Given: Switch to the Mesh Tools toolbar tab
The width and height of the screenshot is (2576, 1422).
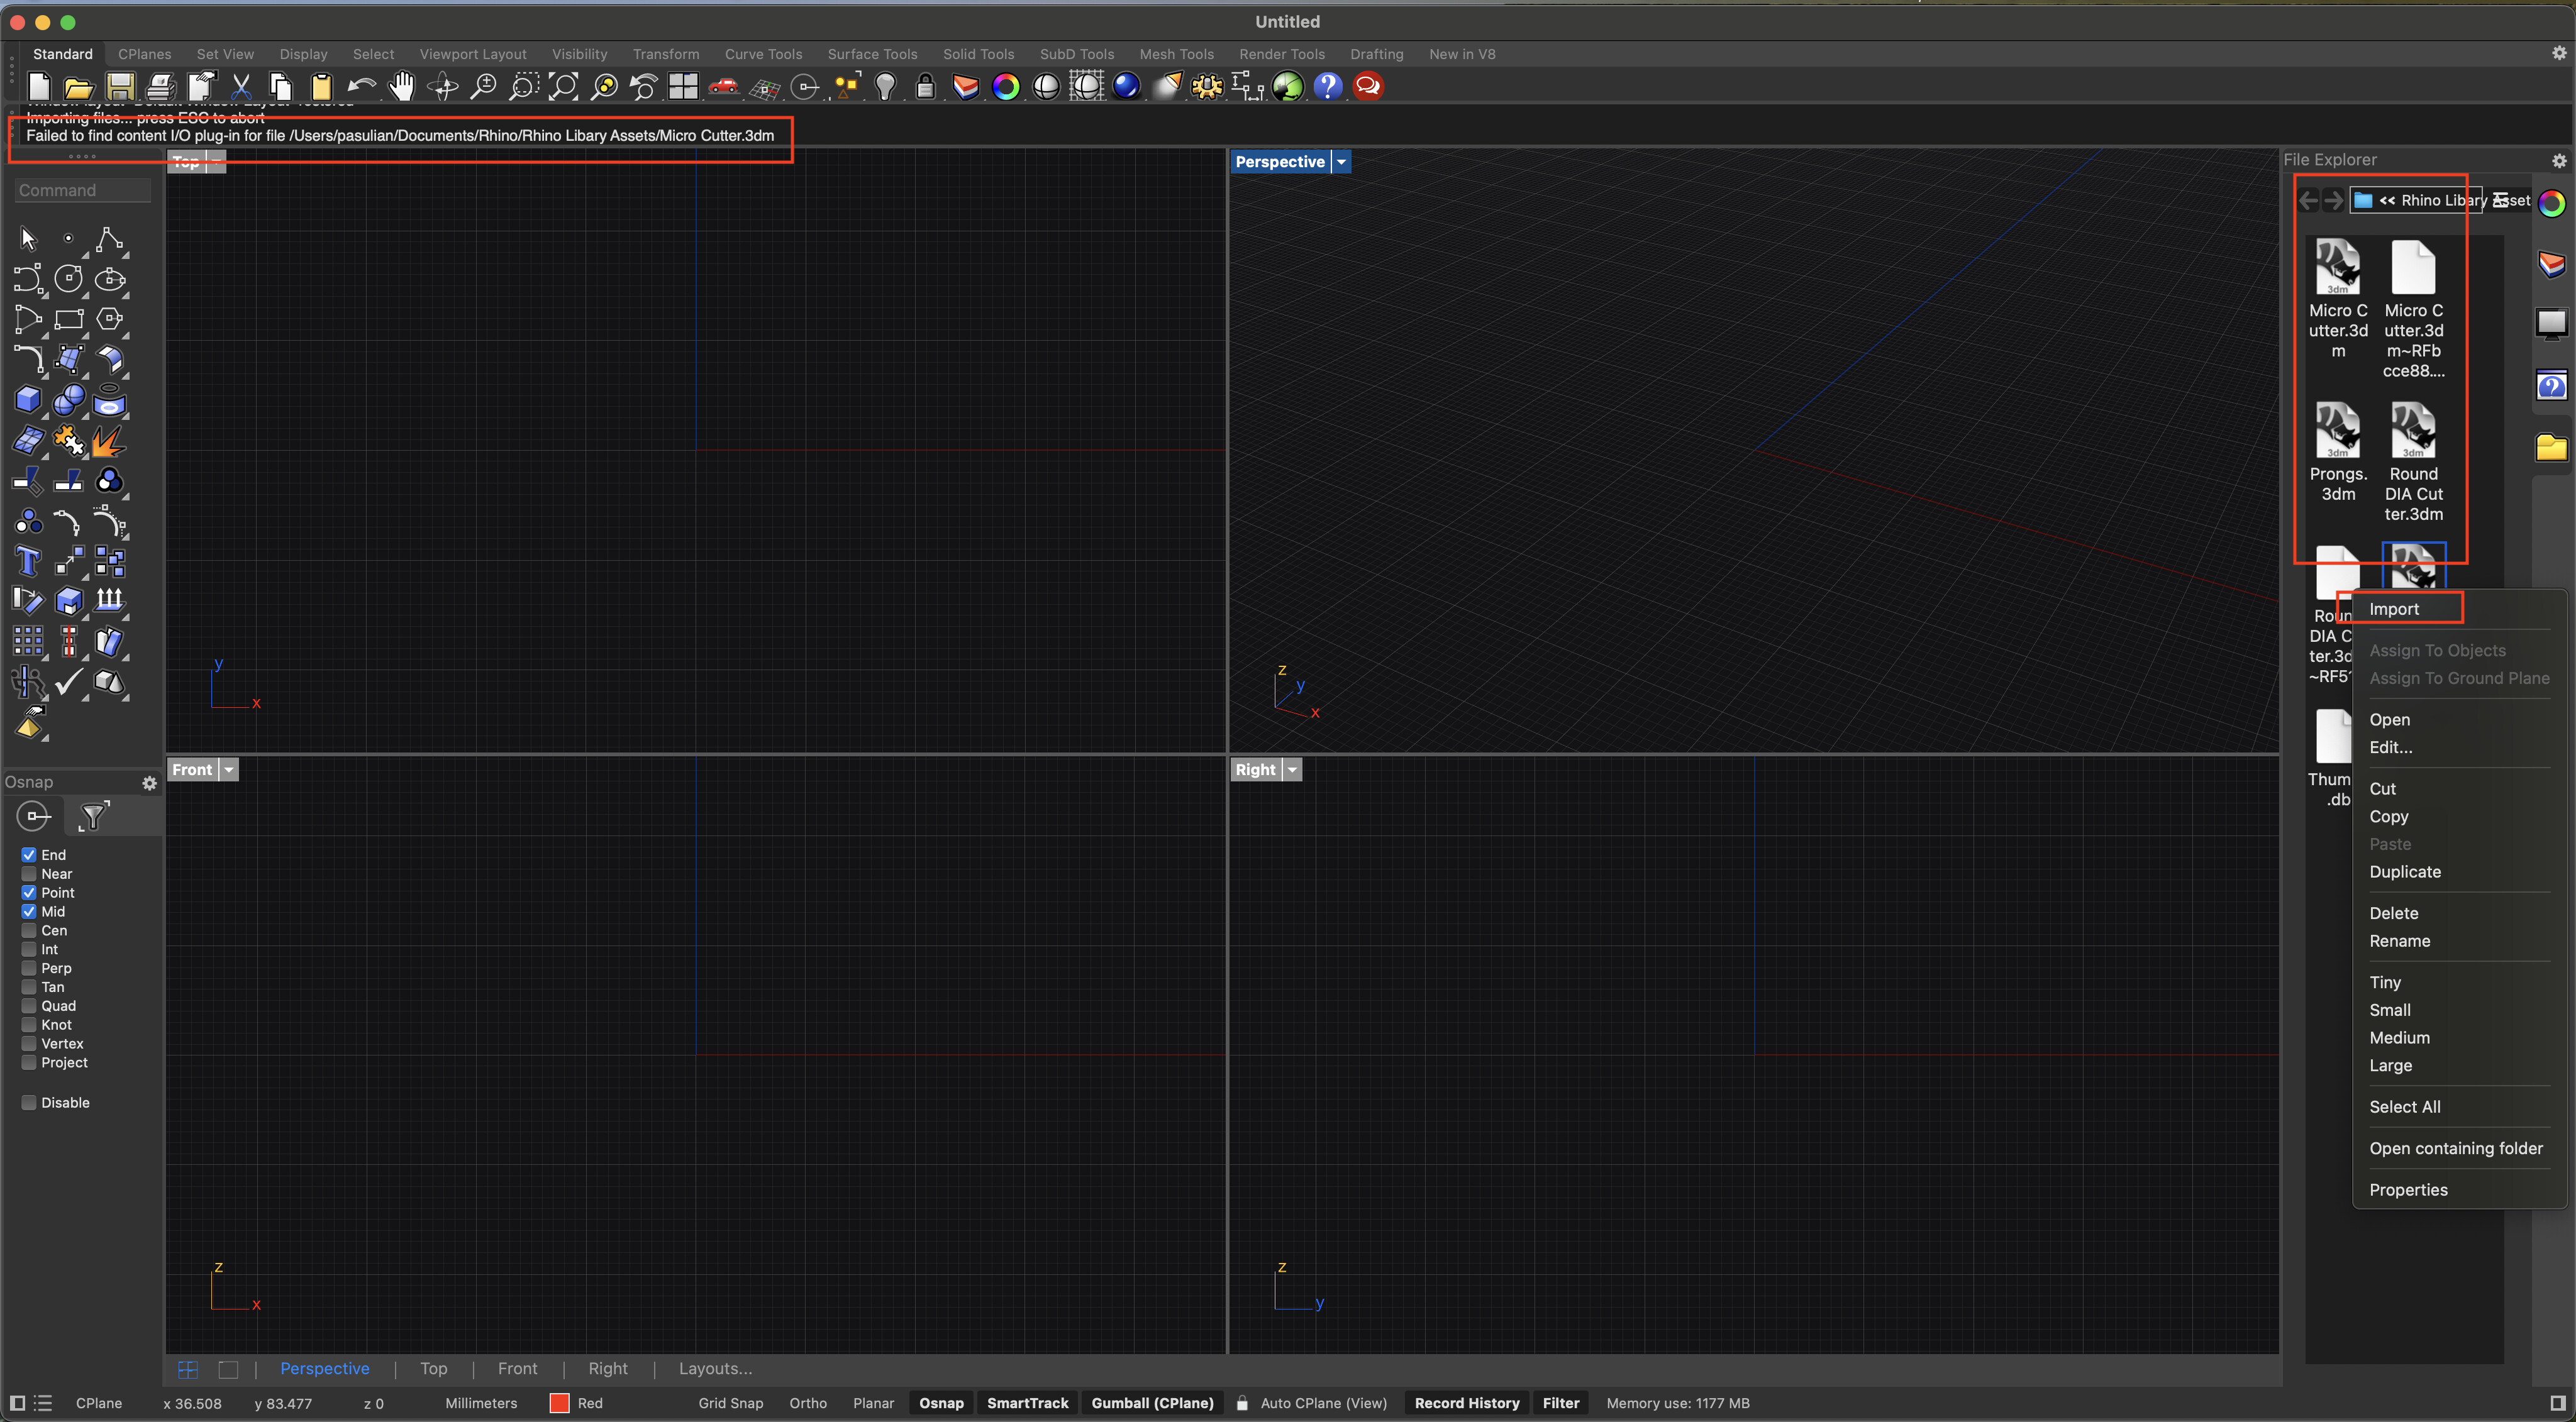Looking at the screenshot, I should pos(1176,54).
